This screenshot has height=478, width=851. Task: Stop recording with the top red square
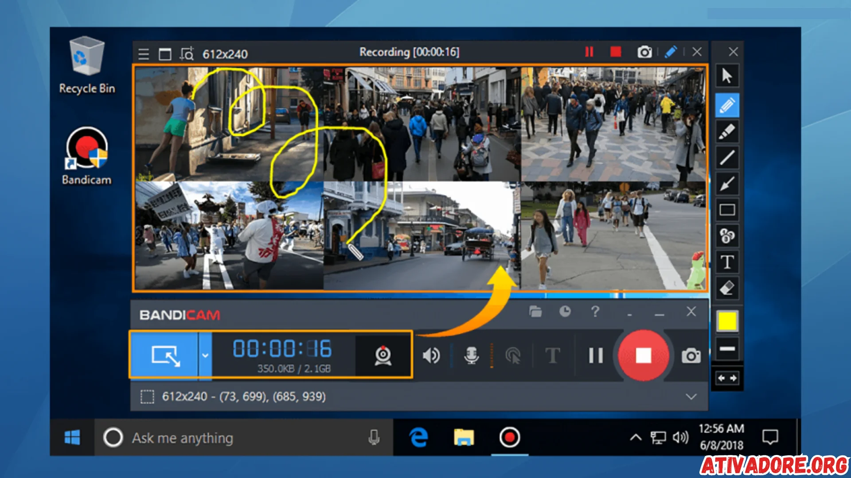[616, 52]
